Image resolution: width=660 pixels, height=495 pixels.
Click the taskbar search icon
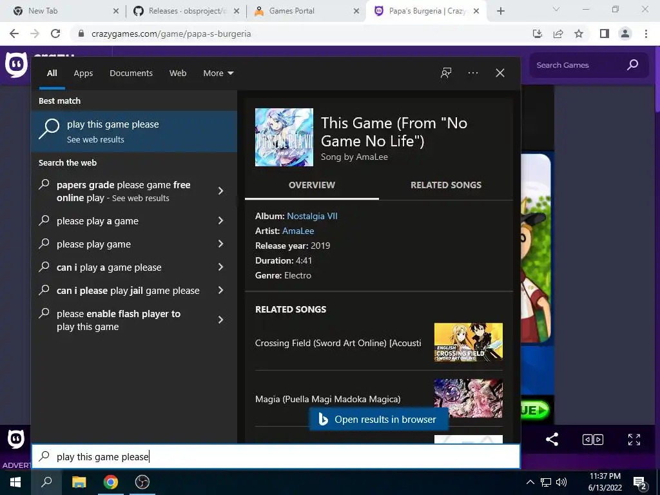point(46,482)
